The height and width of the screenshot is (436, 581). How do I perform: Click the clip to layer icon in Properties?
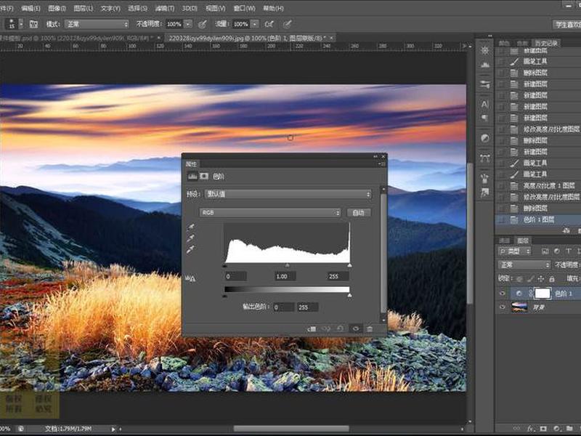tap(312, 329)
